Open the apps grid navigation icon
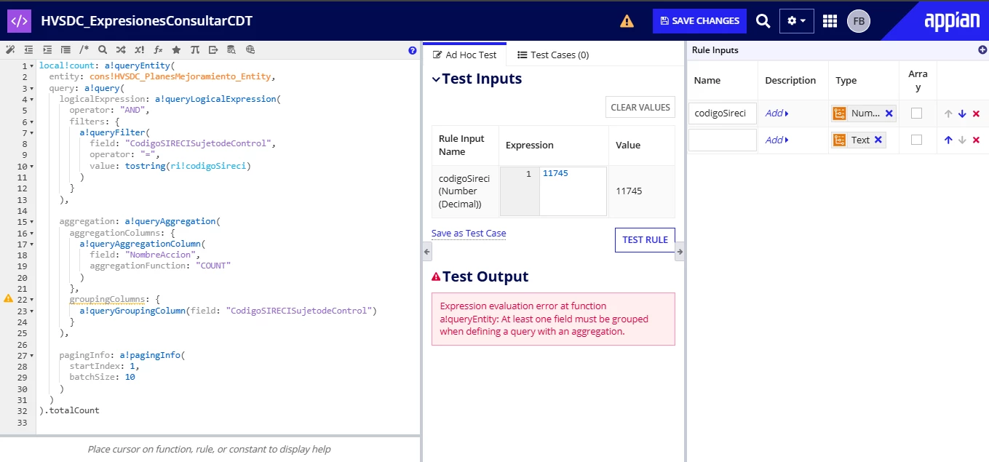The height and width of the screenshot is (462, 989). [830, 21]
